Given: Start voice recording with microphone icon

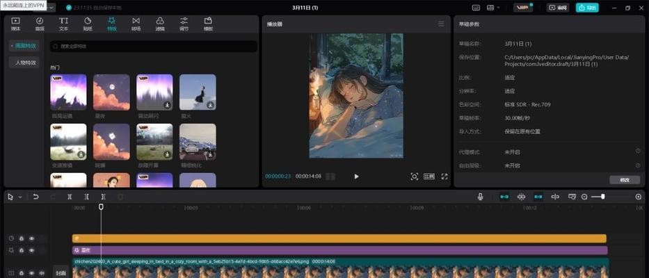Looking at the screenshot, I should [480, 197].
